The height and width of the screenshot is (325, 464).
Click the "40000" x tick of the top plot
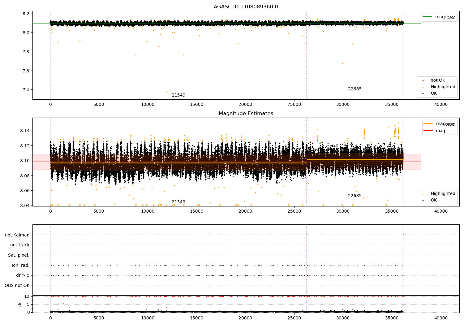[441, 105]
